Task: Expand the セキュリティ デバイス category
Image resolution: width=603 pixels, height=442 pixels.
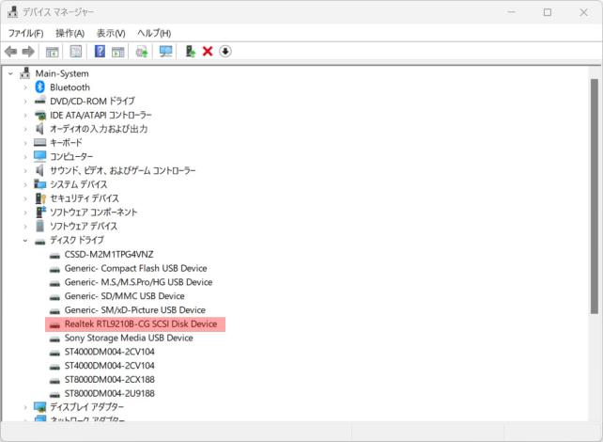Action: [25, 198]
